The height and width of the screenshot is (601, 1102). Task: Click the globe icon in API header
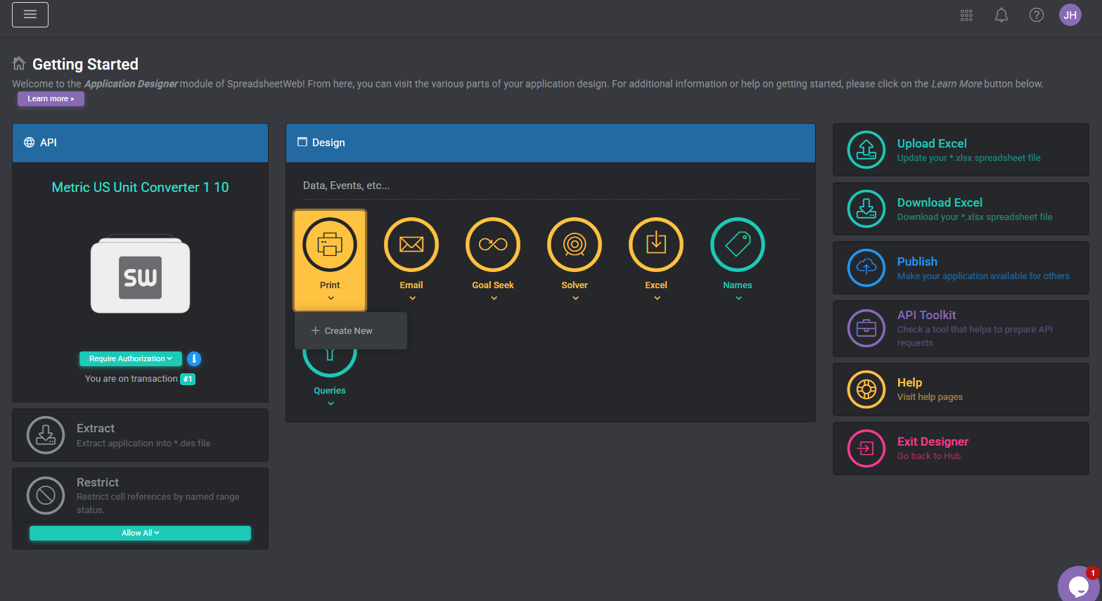tap(29, 143)
